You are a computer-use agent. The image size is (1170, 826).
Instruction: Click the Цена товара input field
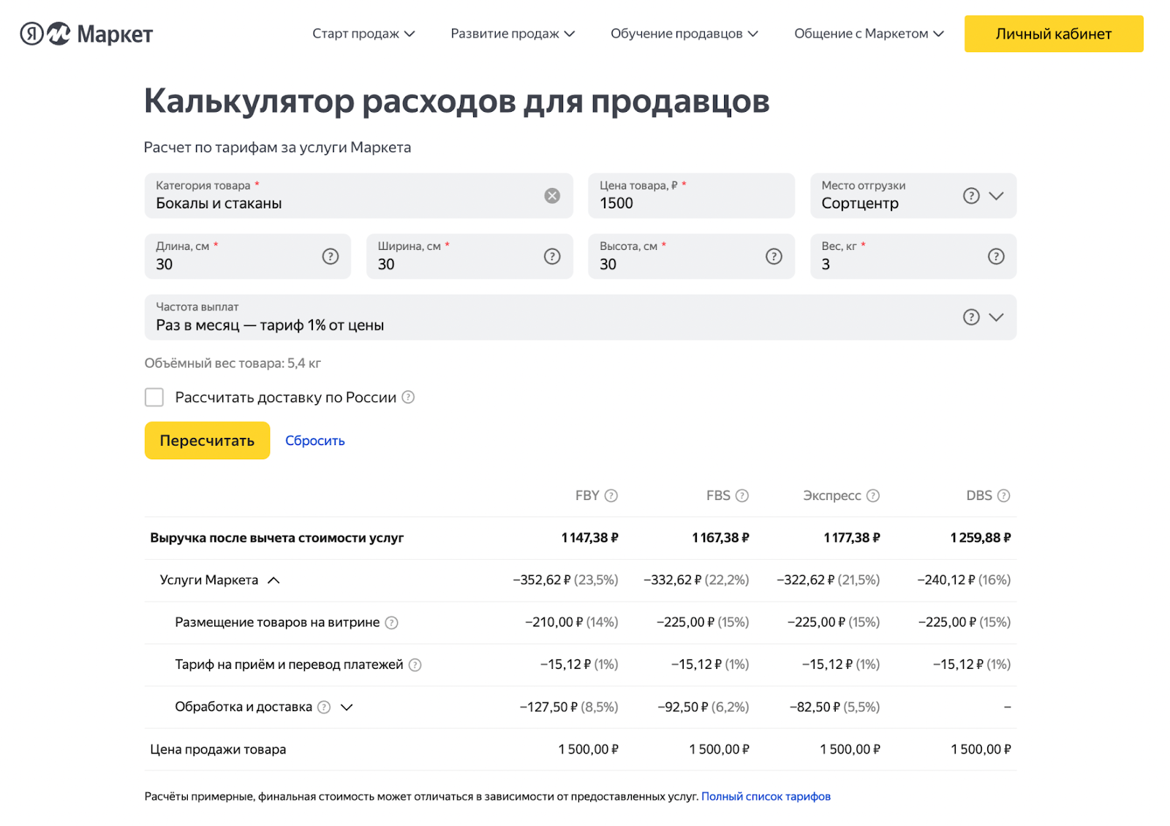pos(690,203)
